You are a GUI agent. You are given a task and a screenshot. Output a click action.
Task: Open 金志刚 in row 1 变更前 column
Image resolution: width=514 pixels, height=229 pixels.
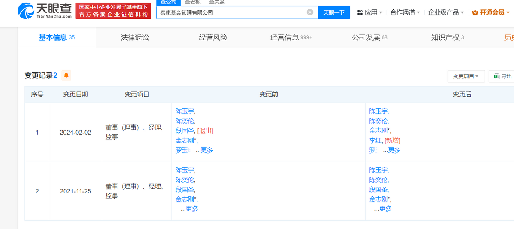(185, 140)
